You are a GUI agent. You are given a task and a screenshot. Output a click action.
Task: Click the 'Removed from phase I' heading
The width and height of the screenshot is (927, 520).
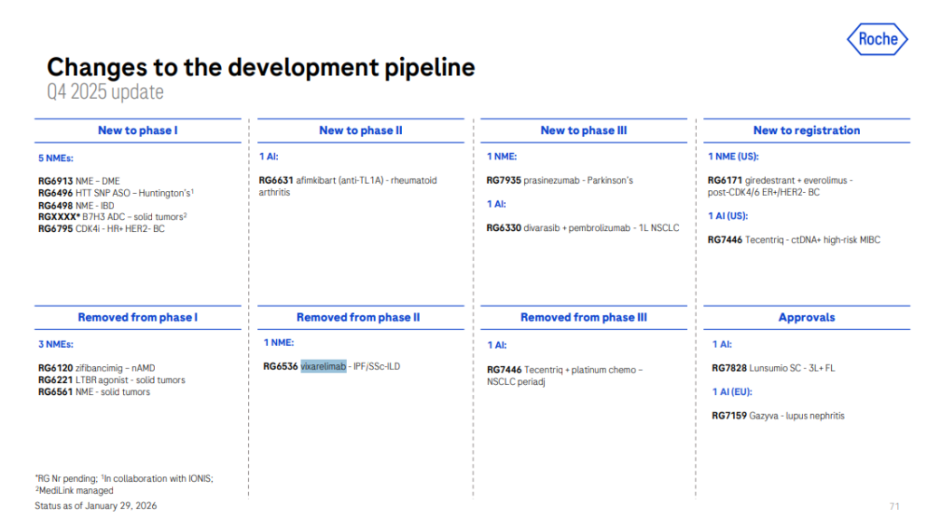[x=138, y=317]
